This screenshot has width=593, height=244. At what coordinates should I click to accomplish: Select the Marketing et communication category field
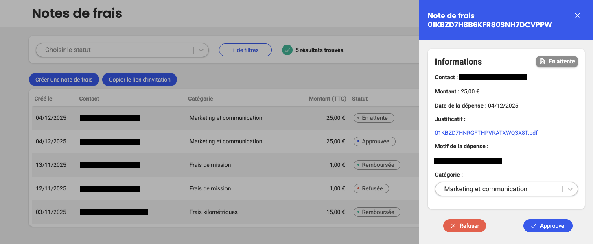point(499,189)
